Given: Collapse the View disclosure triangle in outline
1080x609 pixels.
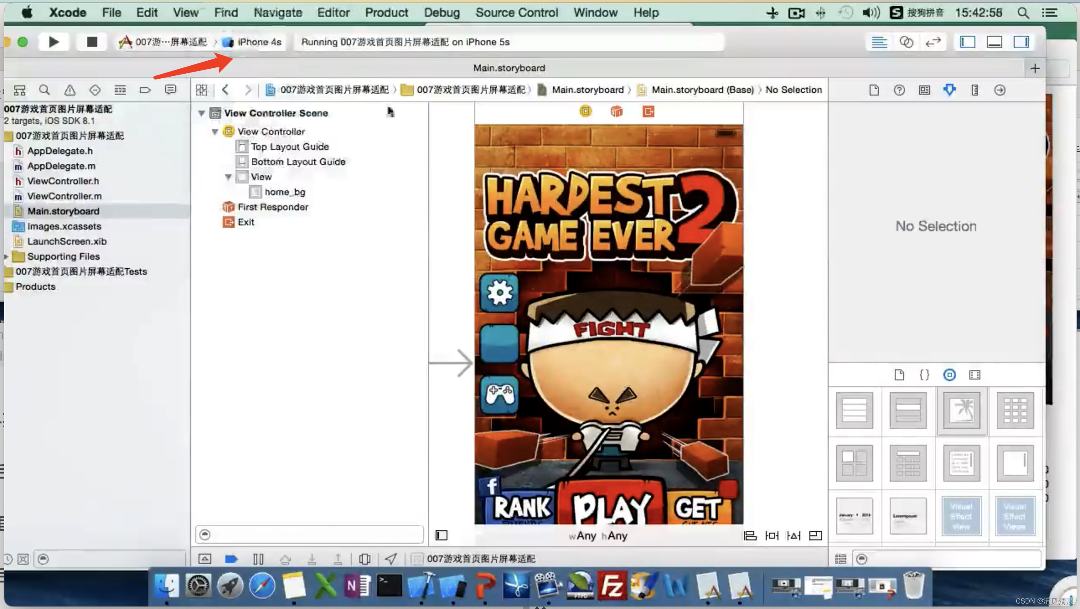Looking at the screenshot, I should tap(228, 177).
